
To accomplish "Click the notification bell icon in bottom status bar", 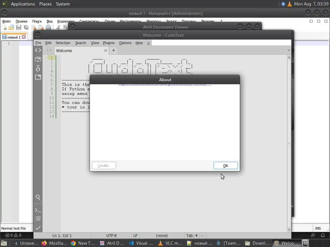I will (x=322, y=235).
